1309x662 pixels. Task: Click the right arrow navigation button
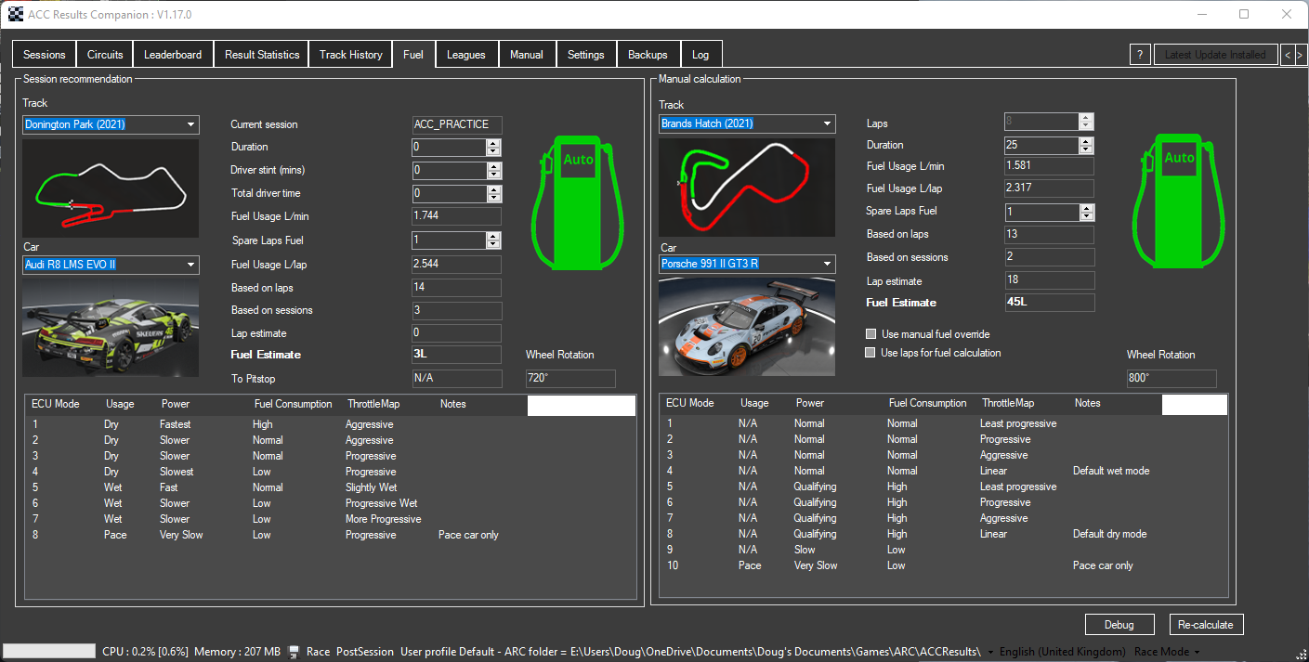pyautogui.click(x=1299, y=55)
